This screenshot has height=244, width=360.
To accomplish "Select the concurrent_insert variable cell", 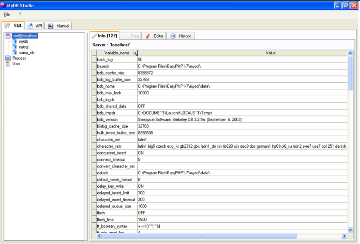I will [x=117, y=153].
